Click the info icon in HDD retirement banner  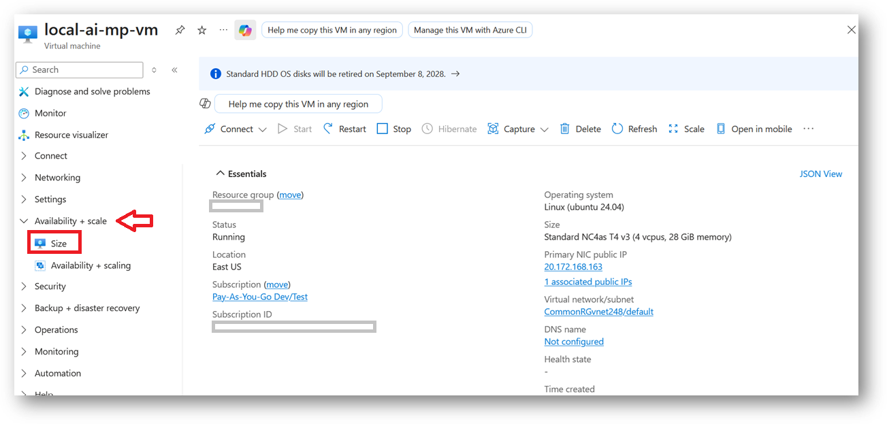coord(216,74)
